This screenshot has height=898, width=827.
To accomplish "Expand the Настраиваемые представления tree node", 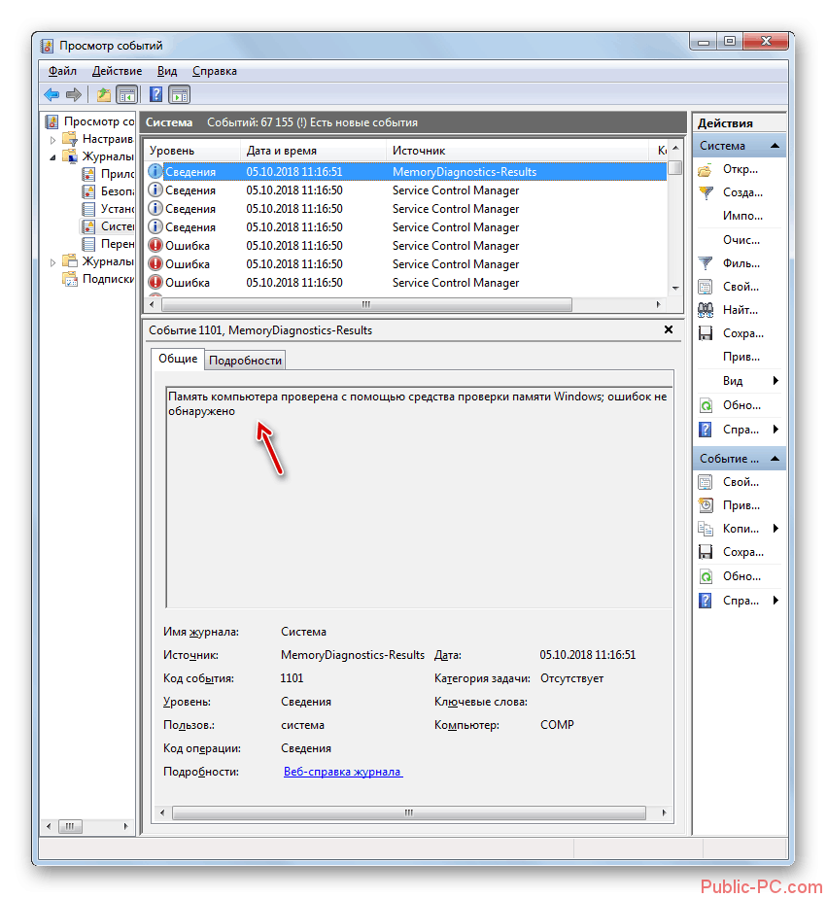I will pyautogui.click(x=54, y=139).
